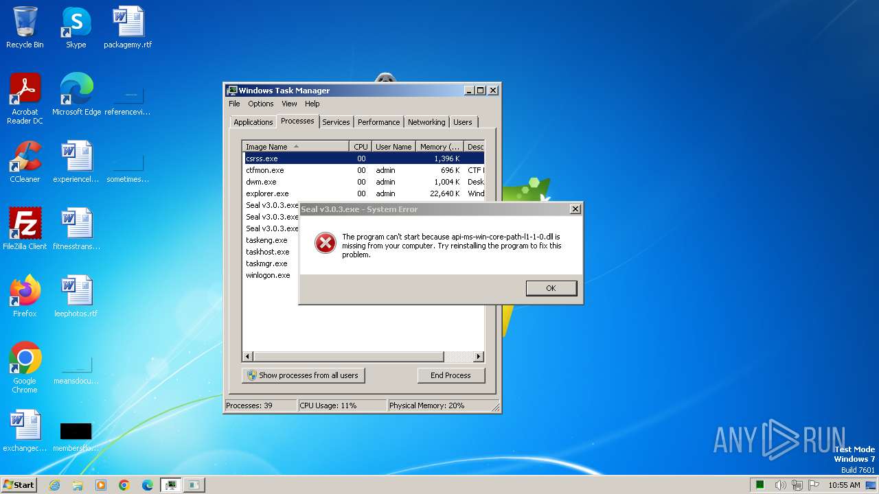Select the explorer.exe process row
The height and width of the screenshot is (494, 879).
point(363,193)
